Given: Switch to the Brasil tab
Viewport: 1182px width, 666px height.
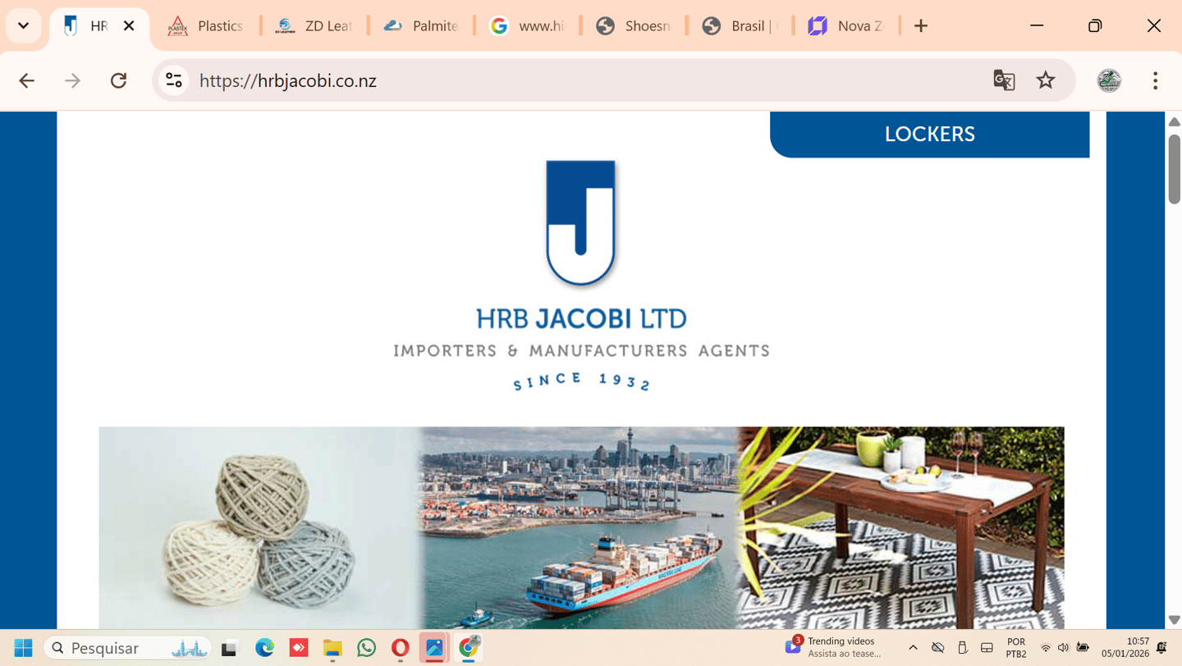Looking at the screenshot, I should pyautogui.click(x=740, y=26).
